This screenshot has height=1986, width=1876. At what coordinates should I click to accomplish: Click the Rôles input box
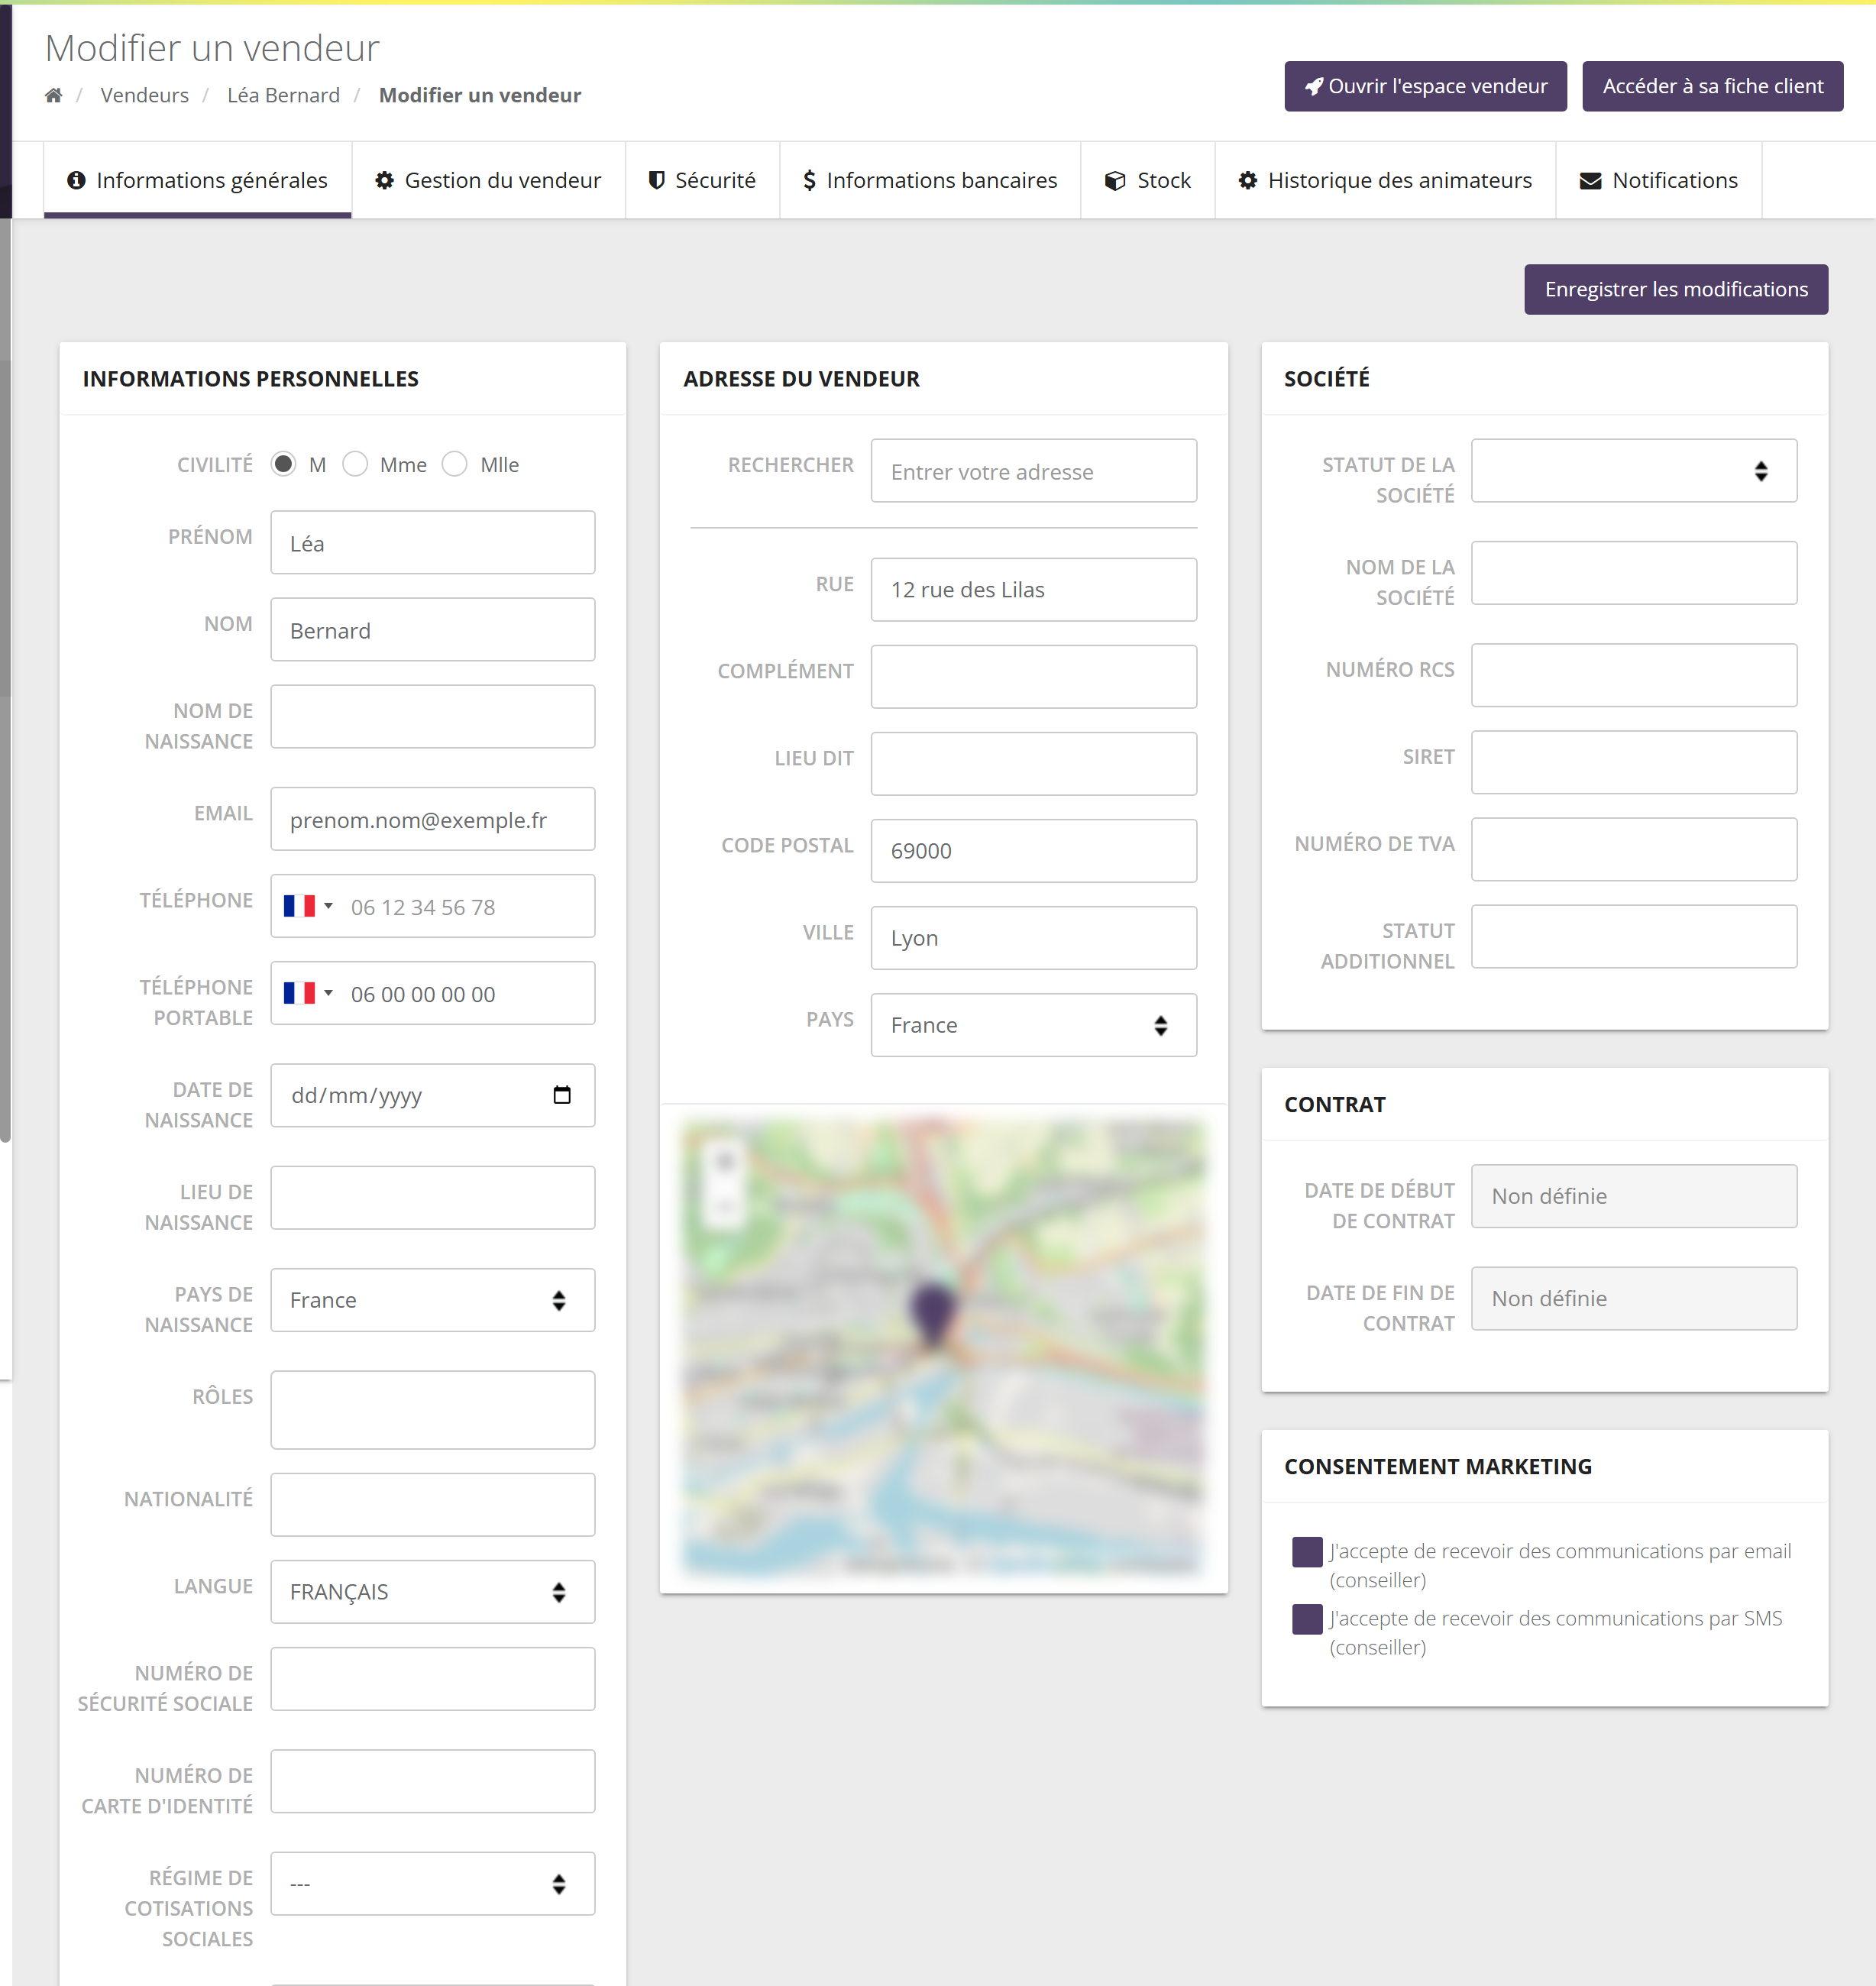point(432,1409)
